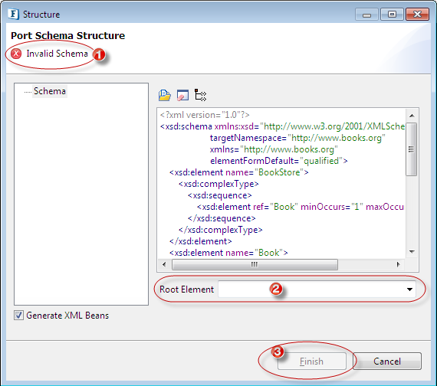Click the horizontal scroll right arrow
Image resolution: width=437 pixels, height=386 pixels.
pos(398,264)
